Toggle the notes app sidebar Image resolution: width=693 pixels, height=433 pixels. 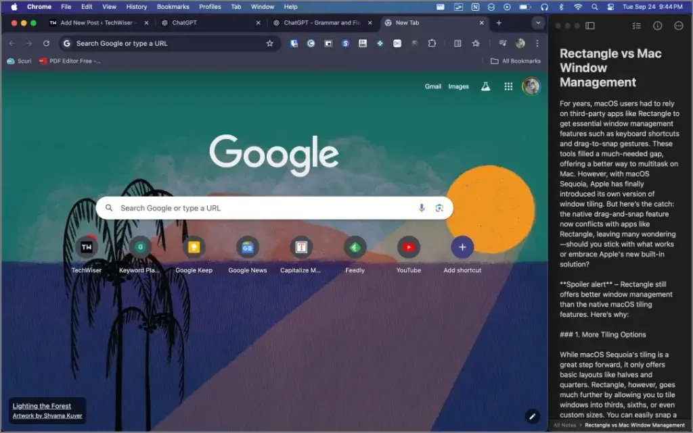(x=590, y=26)
